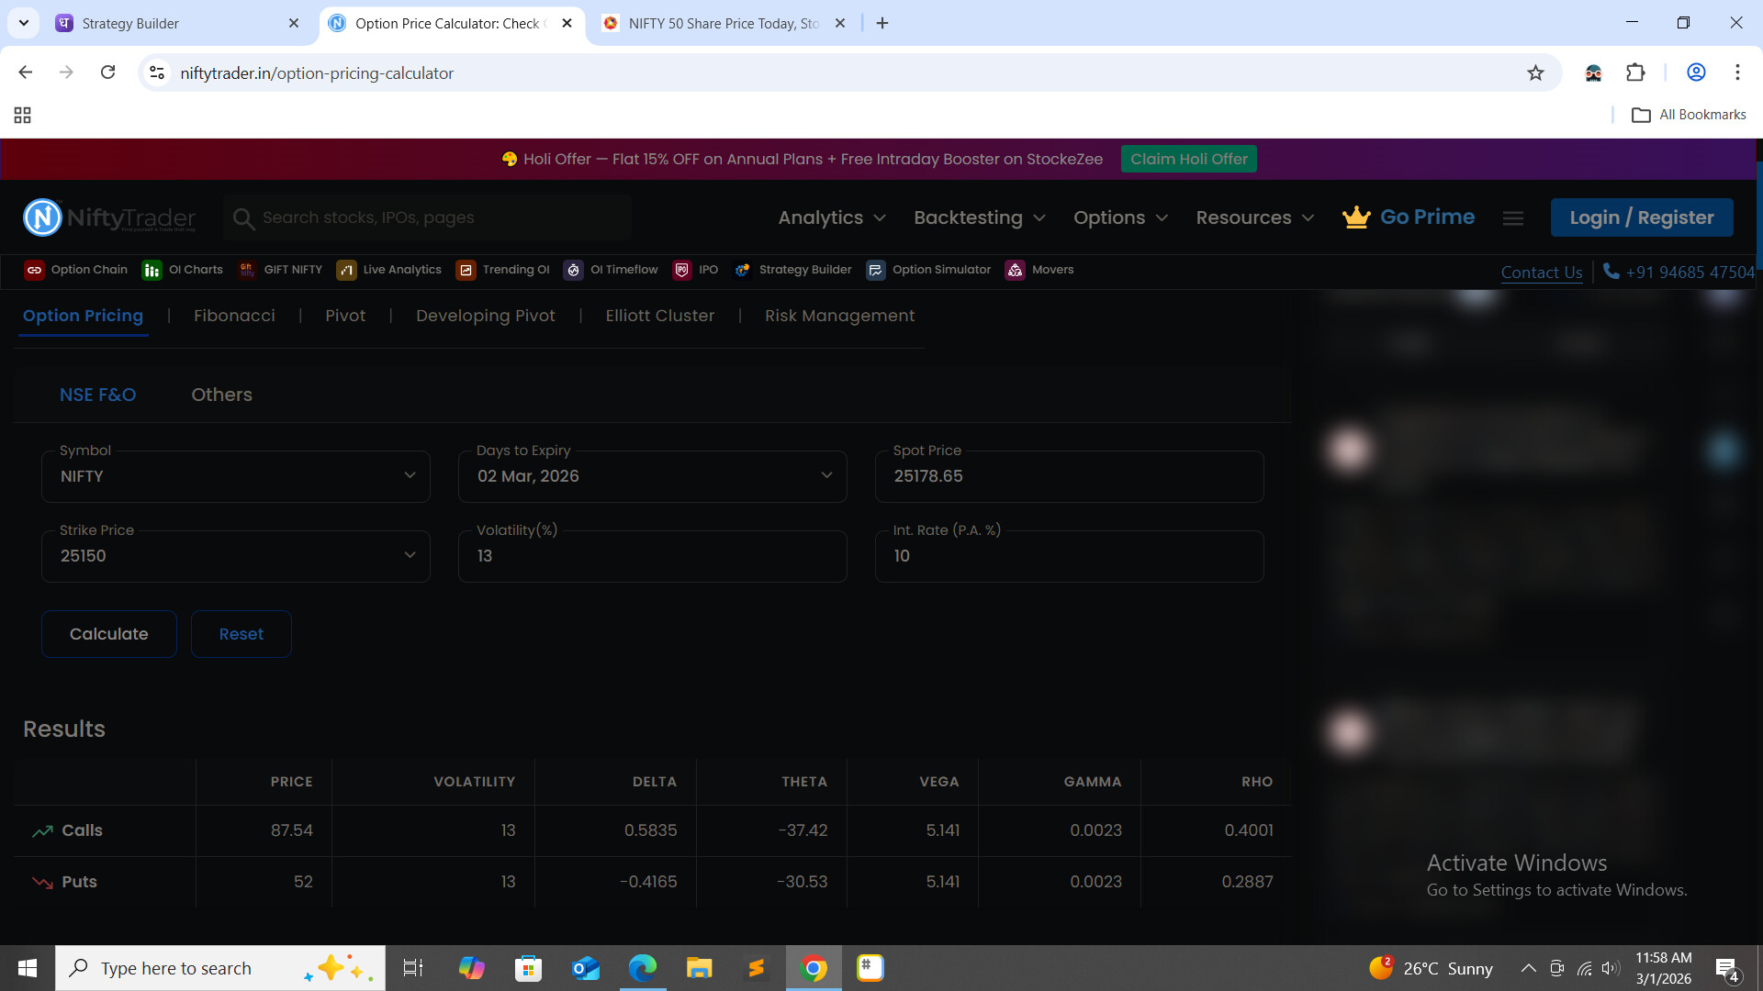
Task: Bookmark page with star icon
Action: click(1535, 73)
